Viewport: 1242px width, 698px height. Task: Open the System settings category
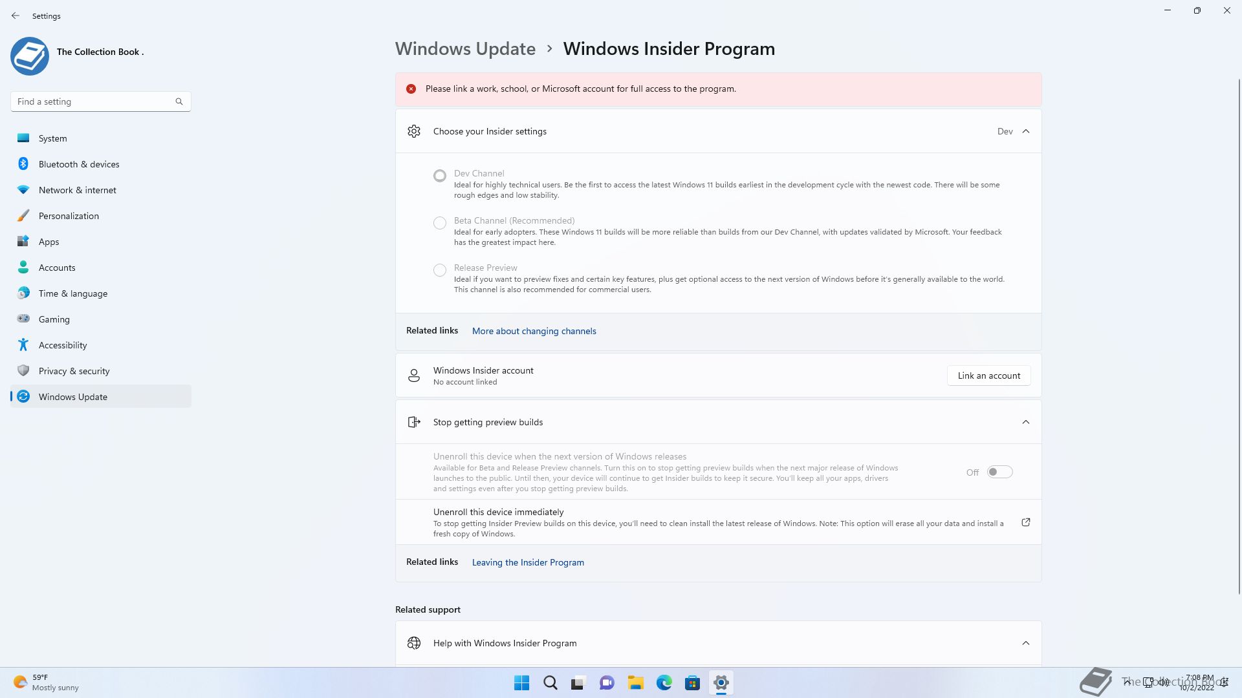click(x=101, y=138)
